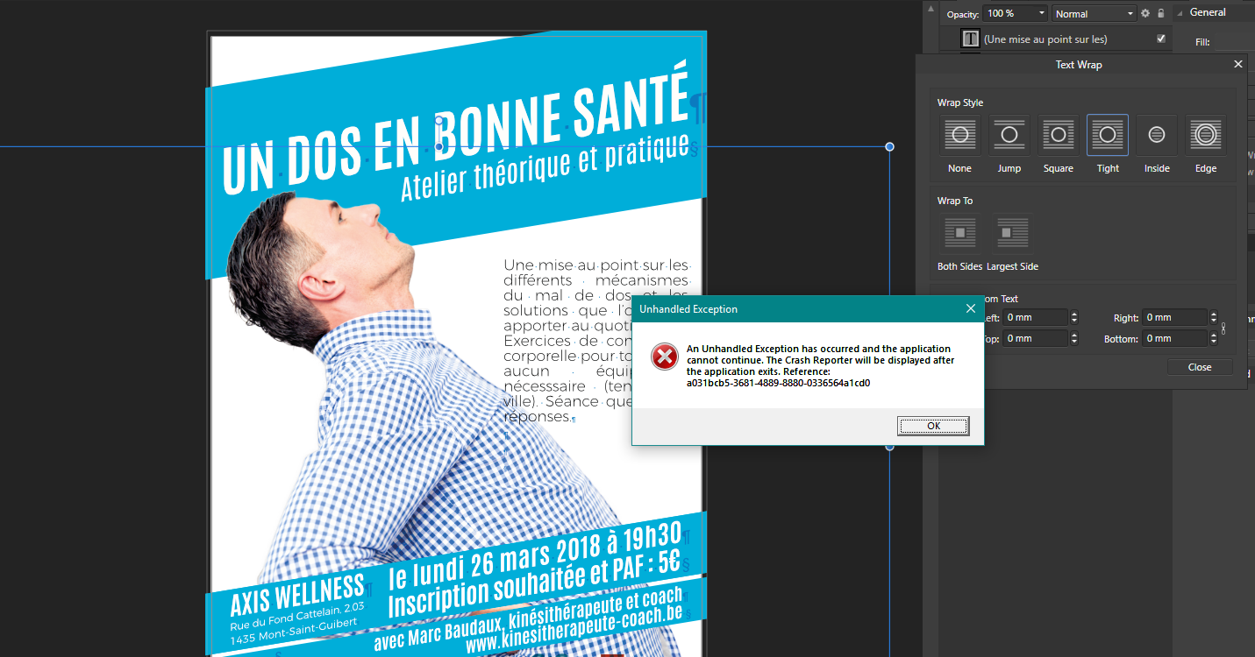Screen dimensions: 1255x657
Task: Click the red error icon in dialog
Action: point(665,357)
